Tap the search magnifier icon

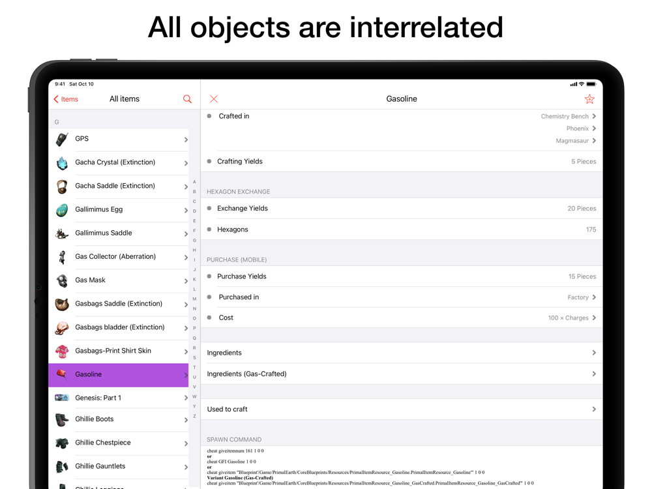point(187,99)
